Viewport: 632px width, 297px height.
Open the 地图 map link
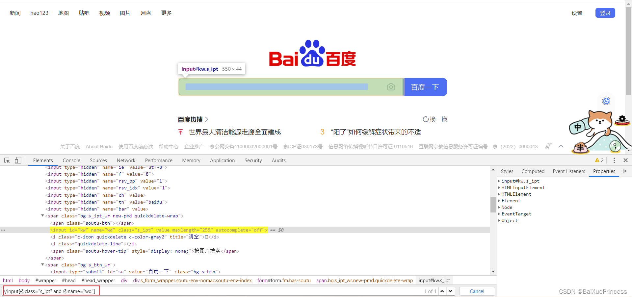click(64, 13)
